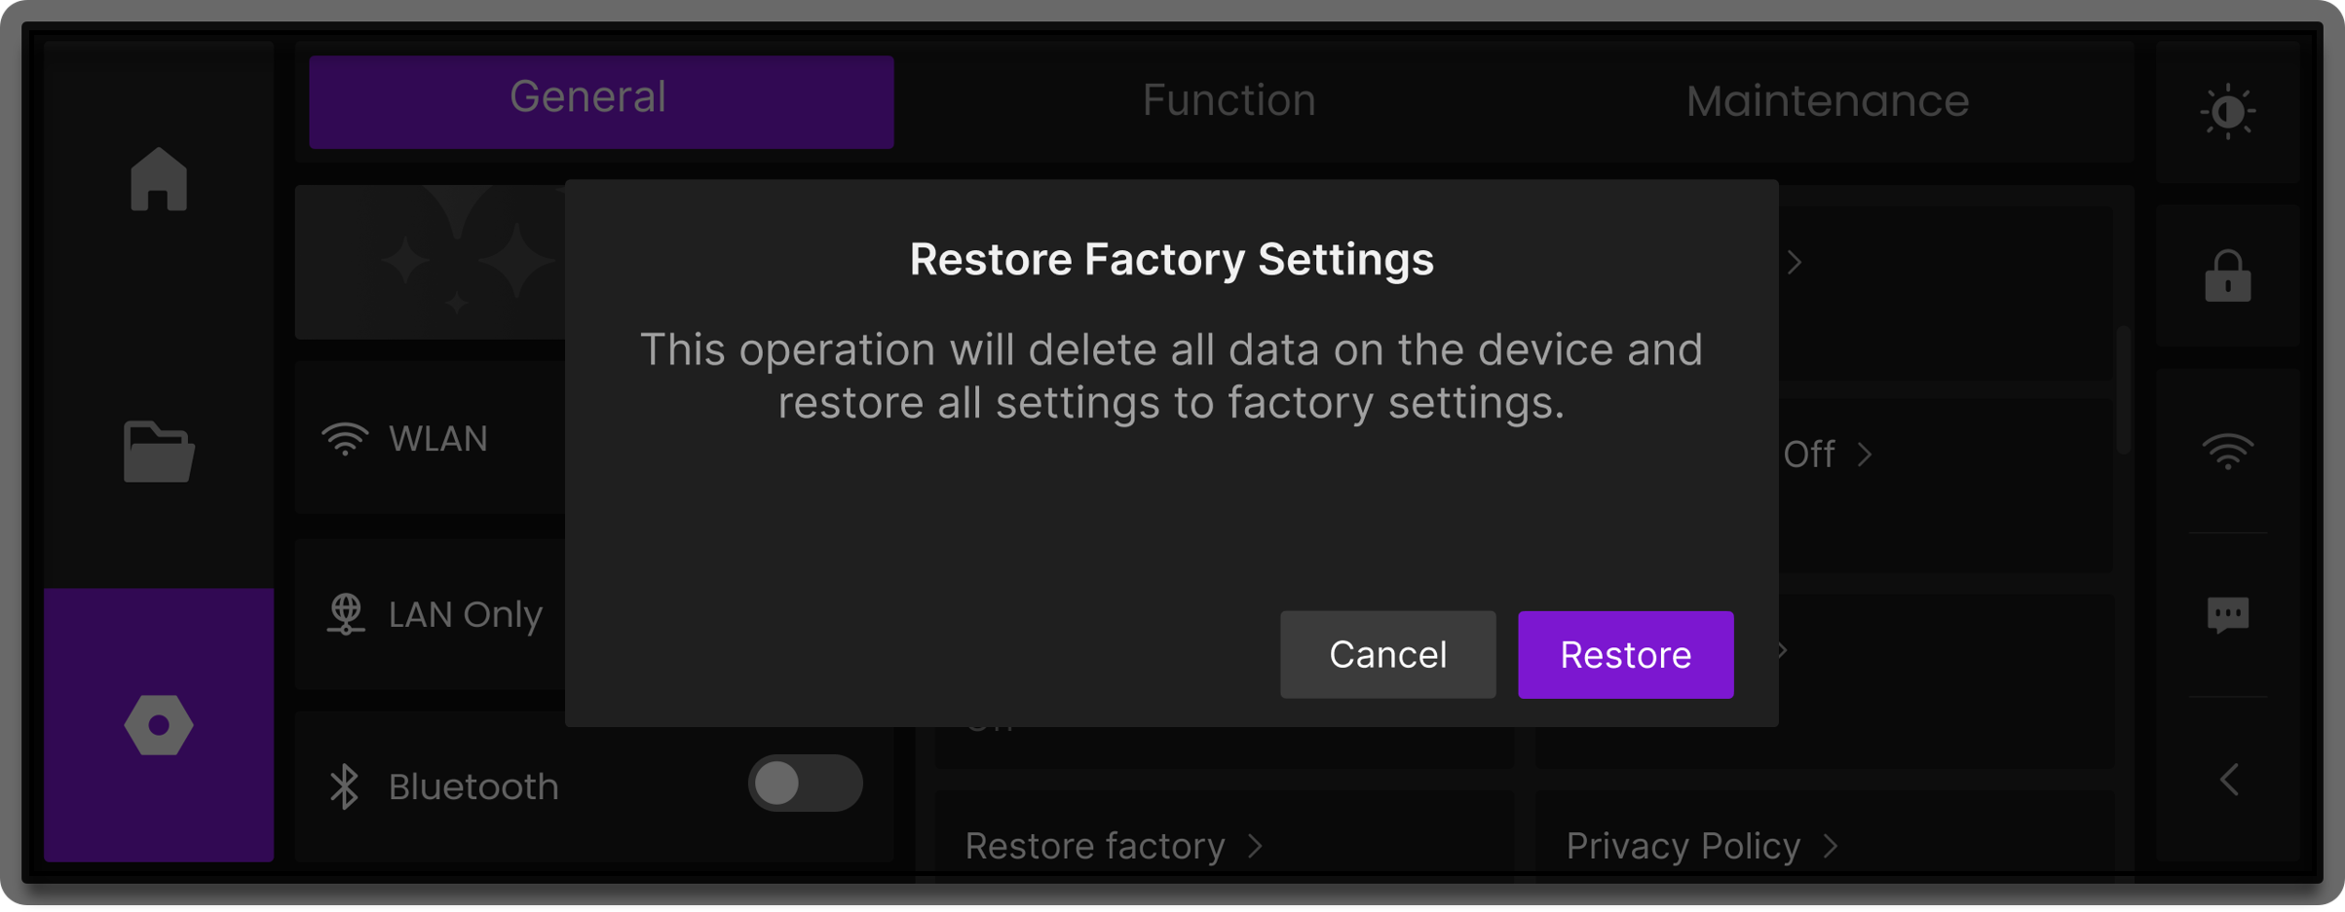Open the Home screen icon
The height and width of the screenshot is (912, 2345).
(x=158, y=179)
